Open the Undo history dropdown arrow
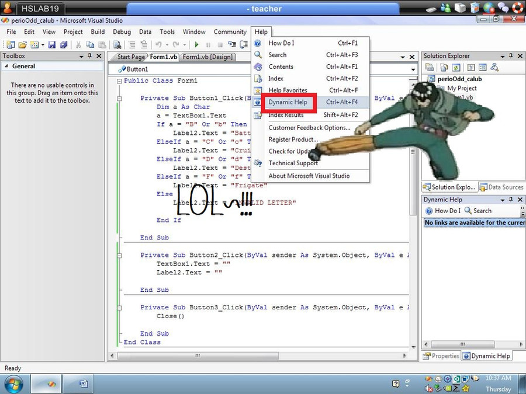Screen dimensions: 526x394 pyautogui.click(x=167, y=44)
